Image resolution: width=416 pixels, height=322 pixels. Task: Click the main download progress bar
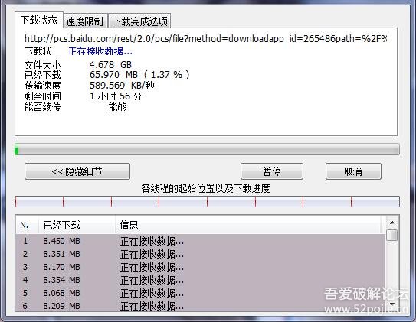(207, 150)
